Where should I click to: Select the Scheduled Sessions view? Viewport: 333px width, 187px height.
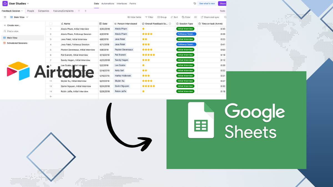click(x=22, y=43)
